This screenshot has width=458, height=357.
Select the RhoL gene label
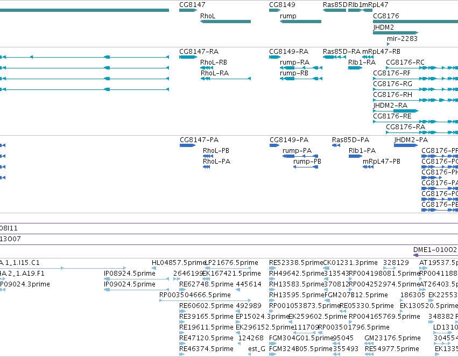pyautogui.click(x=208, y=16)
